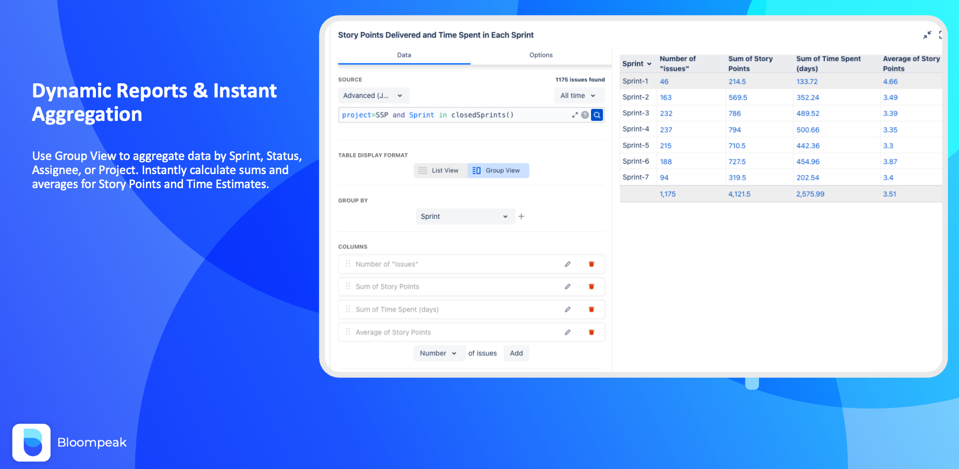Click the JQL help question mark icon
Screen dimensions: 959x469
[x=585, y=115]
